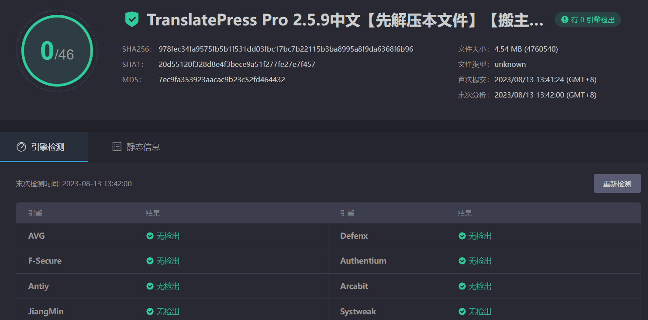Screen dimensions: 648x320
Task: Click 无检出 result in Arcabit row
Action: pyautogui.click(x=480, y=286)
